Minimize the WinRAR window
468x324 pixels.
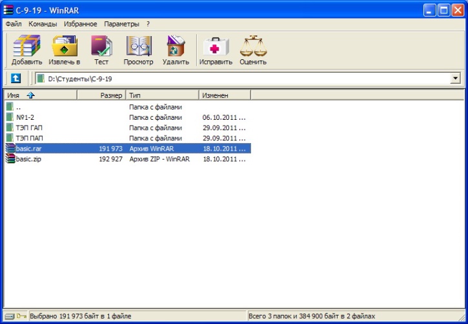click(x=429, y=10)
